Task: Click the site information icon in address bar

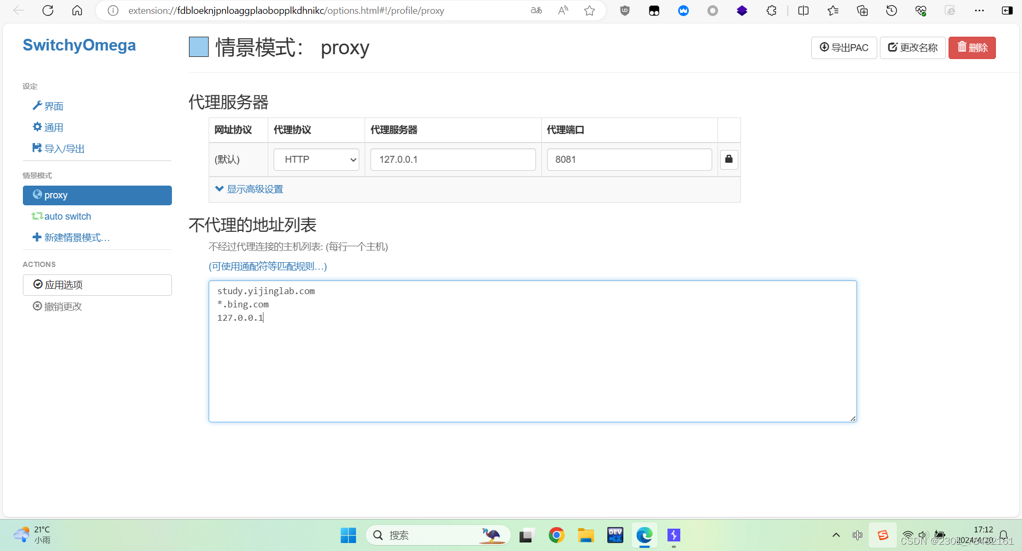Action: click(x=113, y=11)
